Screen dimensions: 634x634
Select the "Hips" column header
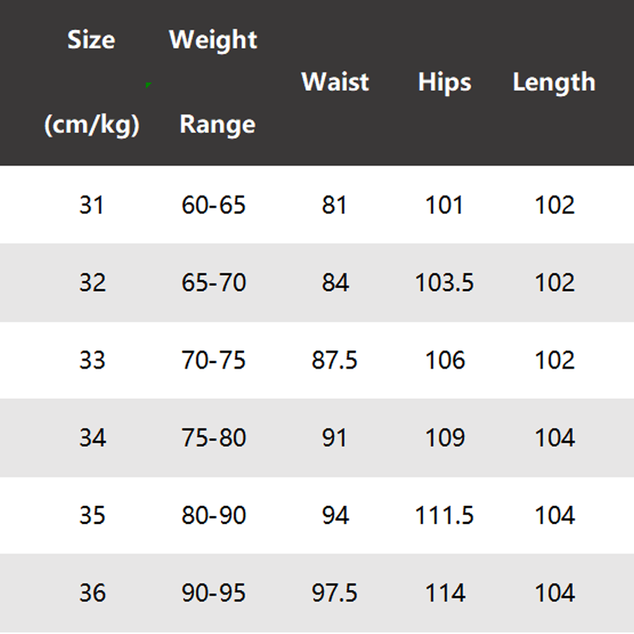[445, 82]
